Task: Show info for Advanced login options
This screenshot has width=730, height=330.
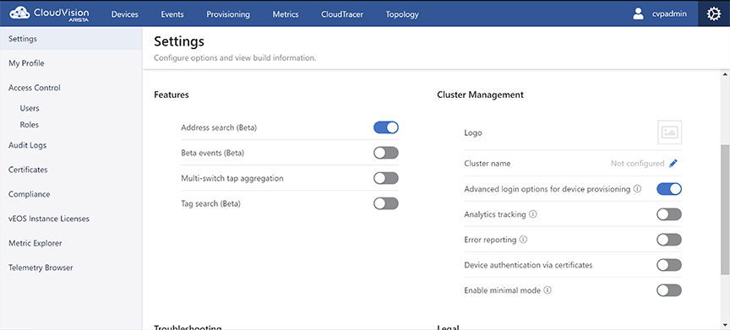Action: [x=637, y=189]
